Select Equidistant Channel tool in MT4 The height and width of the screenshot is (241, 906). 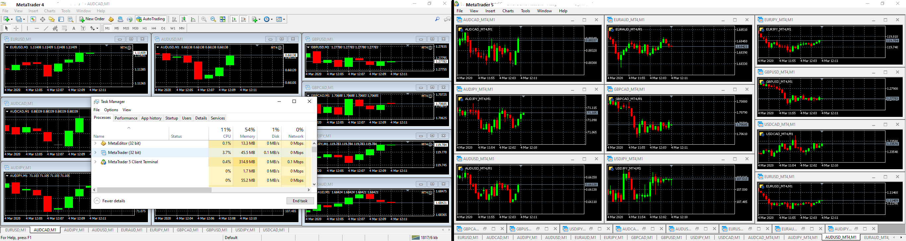(x=55, y=28)
